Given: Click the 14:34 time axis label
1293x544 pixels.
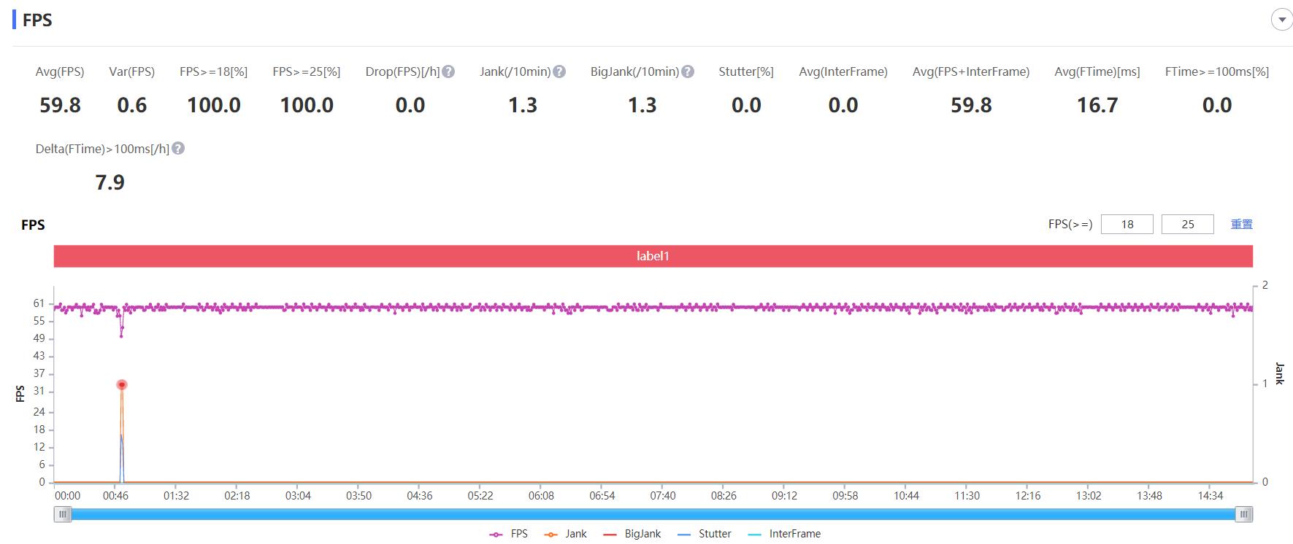Looking at the screenshot, I should [x=1210, y=496].
